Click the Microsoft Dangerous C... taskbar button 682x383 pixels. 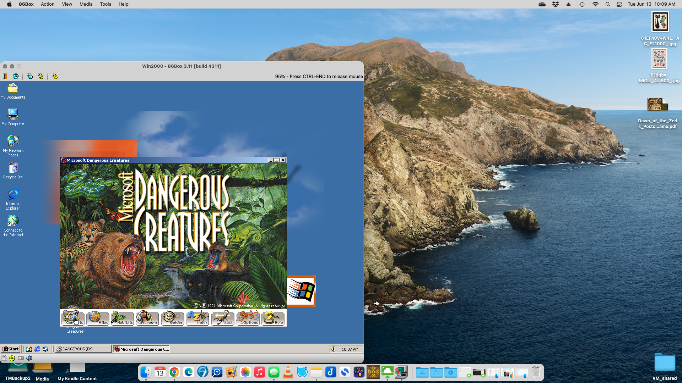coord(141,349)
